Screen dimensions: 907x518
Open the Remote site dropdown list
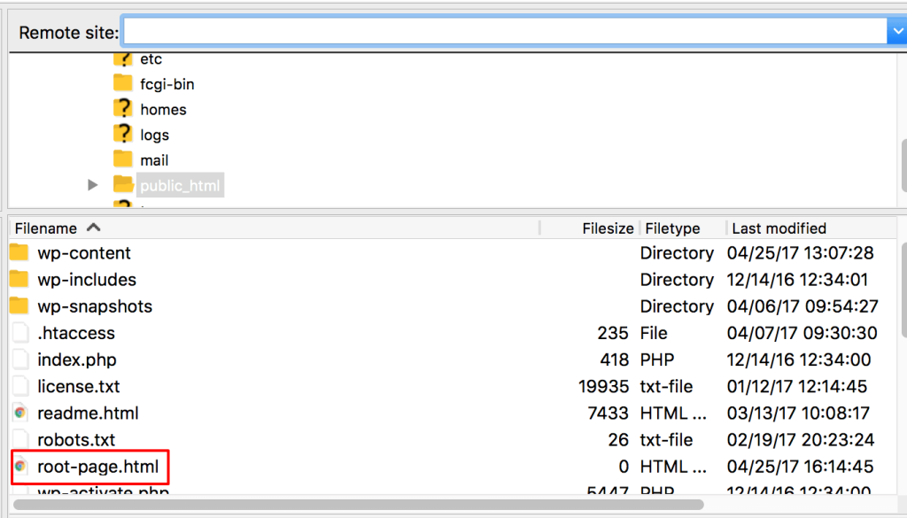(897, 29)
